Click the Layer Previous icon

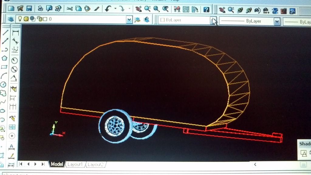coord(146,20)
